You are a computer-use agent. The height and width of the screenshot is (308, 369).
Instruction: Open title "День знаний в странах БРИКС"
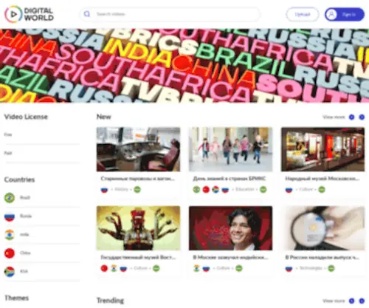[230, 179]
